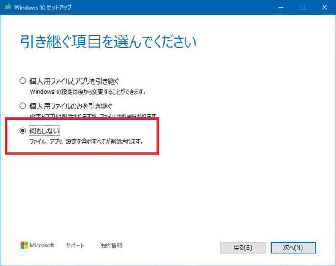This screenshot has width=336, height=266.
Task: Select the 何もしない radio button
Action: (x=23, y=130)
